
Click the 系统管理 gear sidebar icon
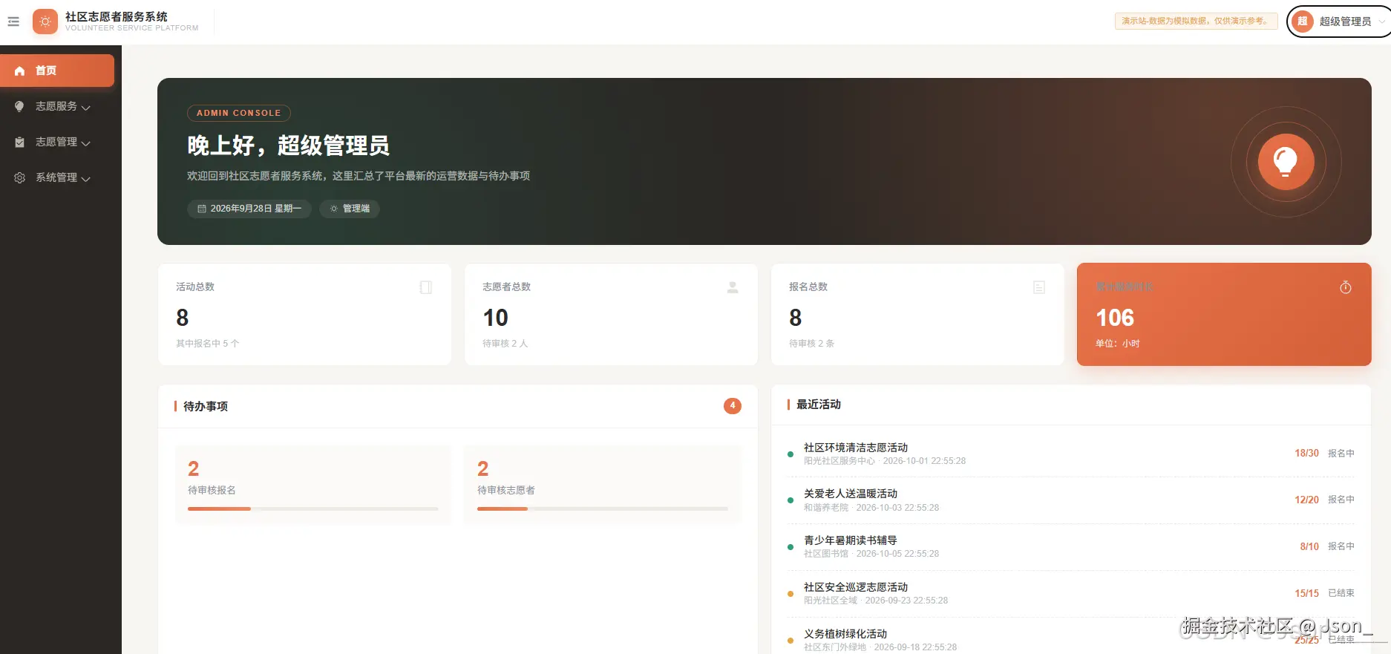click(20, 177)
